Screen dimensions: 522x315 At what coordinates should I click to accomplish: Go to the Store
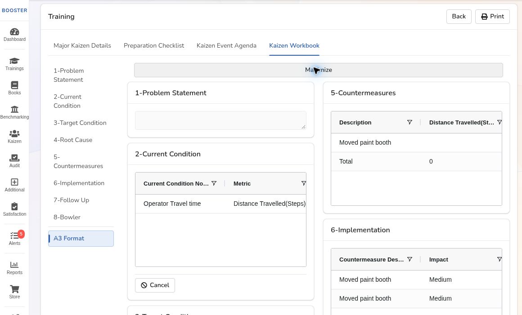[14, 293]
